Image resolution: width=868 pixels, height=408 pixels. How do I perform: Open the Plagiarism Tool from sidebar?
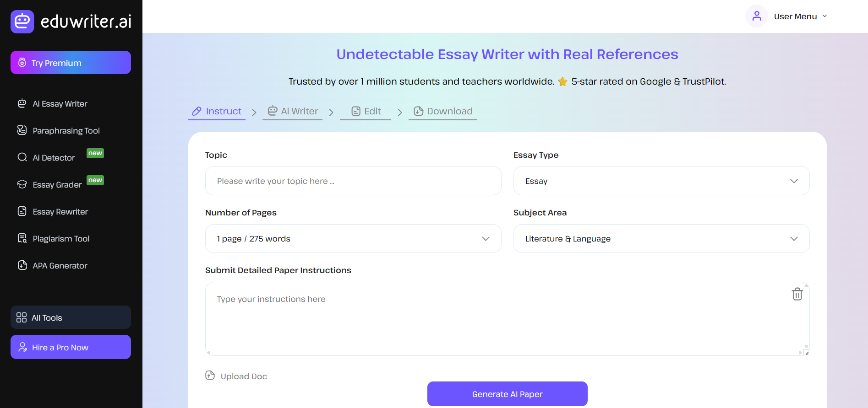tap(61, 239)
